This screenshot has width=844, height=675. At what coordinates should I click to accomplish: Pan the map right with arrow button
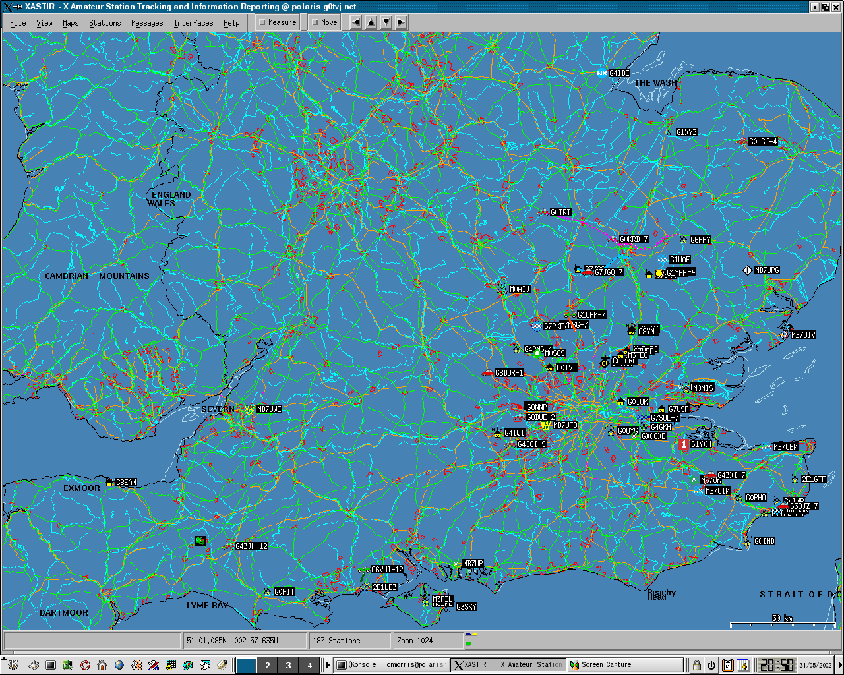pos(401,22)
